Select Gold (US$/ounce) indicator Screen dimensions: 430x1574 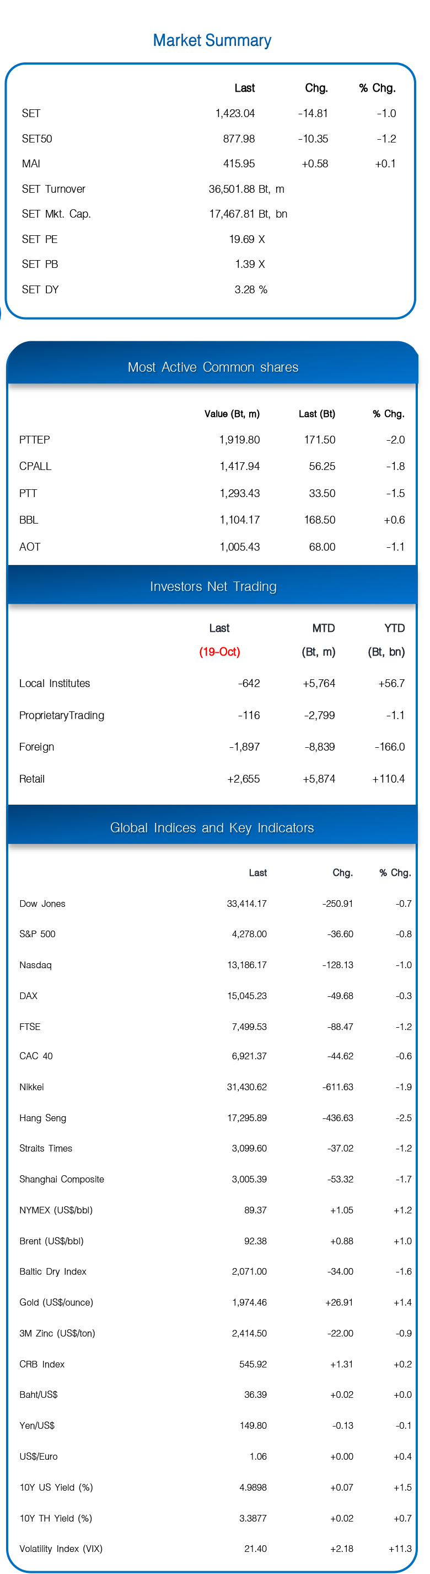(x=56, y=1302)
